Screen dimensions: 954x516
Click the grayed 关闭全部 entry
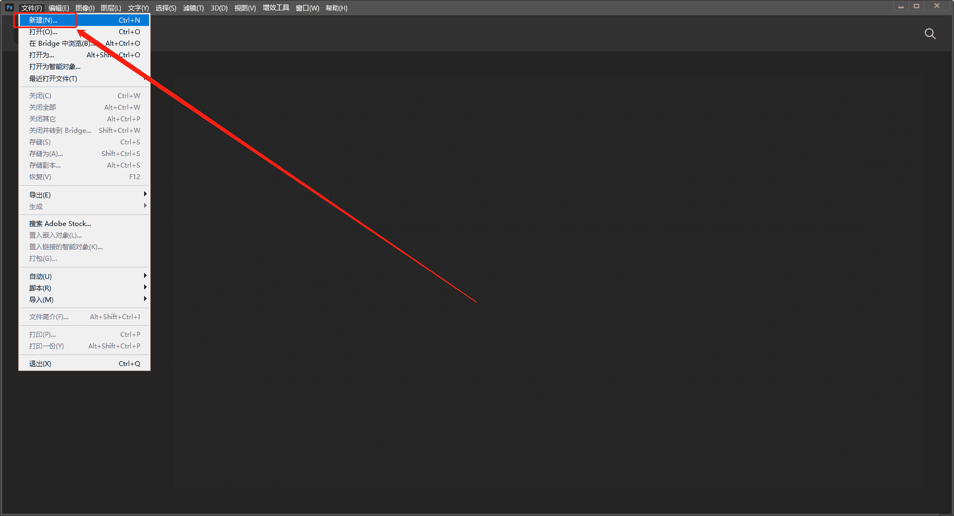[x=84, y=107]
